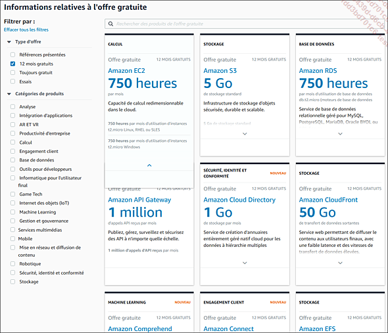The width and height of the screenshot is (388, 333).
Task: Open the Amazon RDS link
Action: (318, 71)
